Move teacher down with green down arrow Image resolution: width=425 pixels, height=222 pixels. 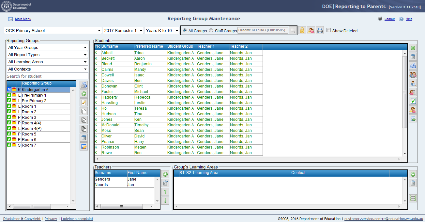coord(165,200)
